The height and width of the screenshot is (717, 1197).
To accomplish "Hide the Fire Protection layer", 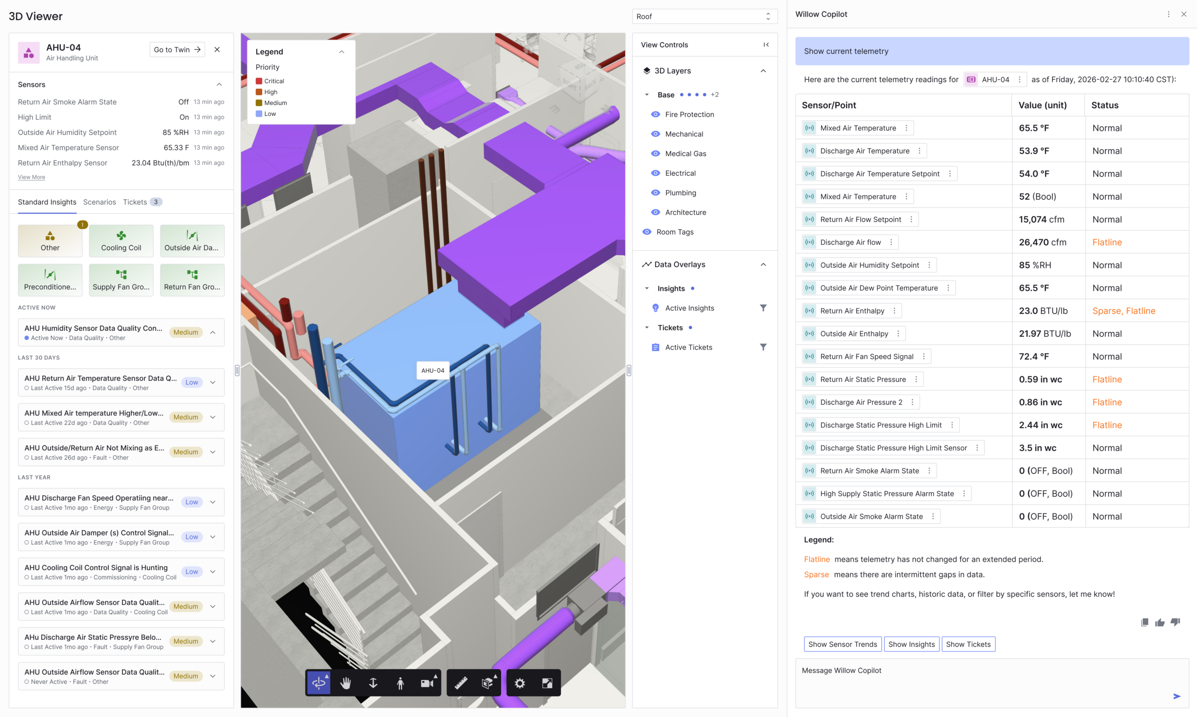I will click(655, 115).
